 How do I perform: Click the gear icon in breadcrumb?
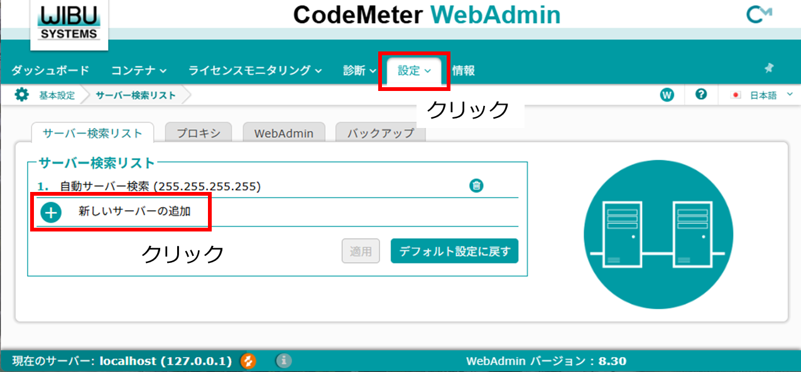click(21, 95)
